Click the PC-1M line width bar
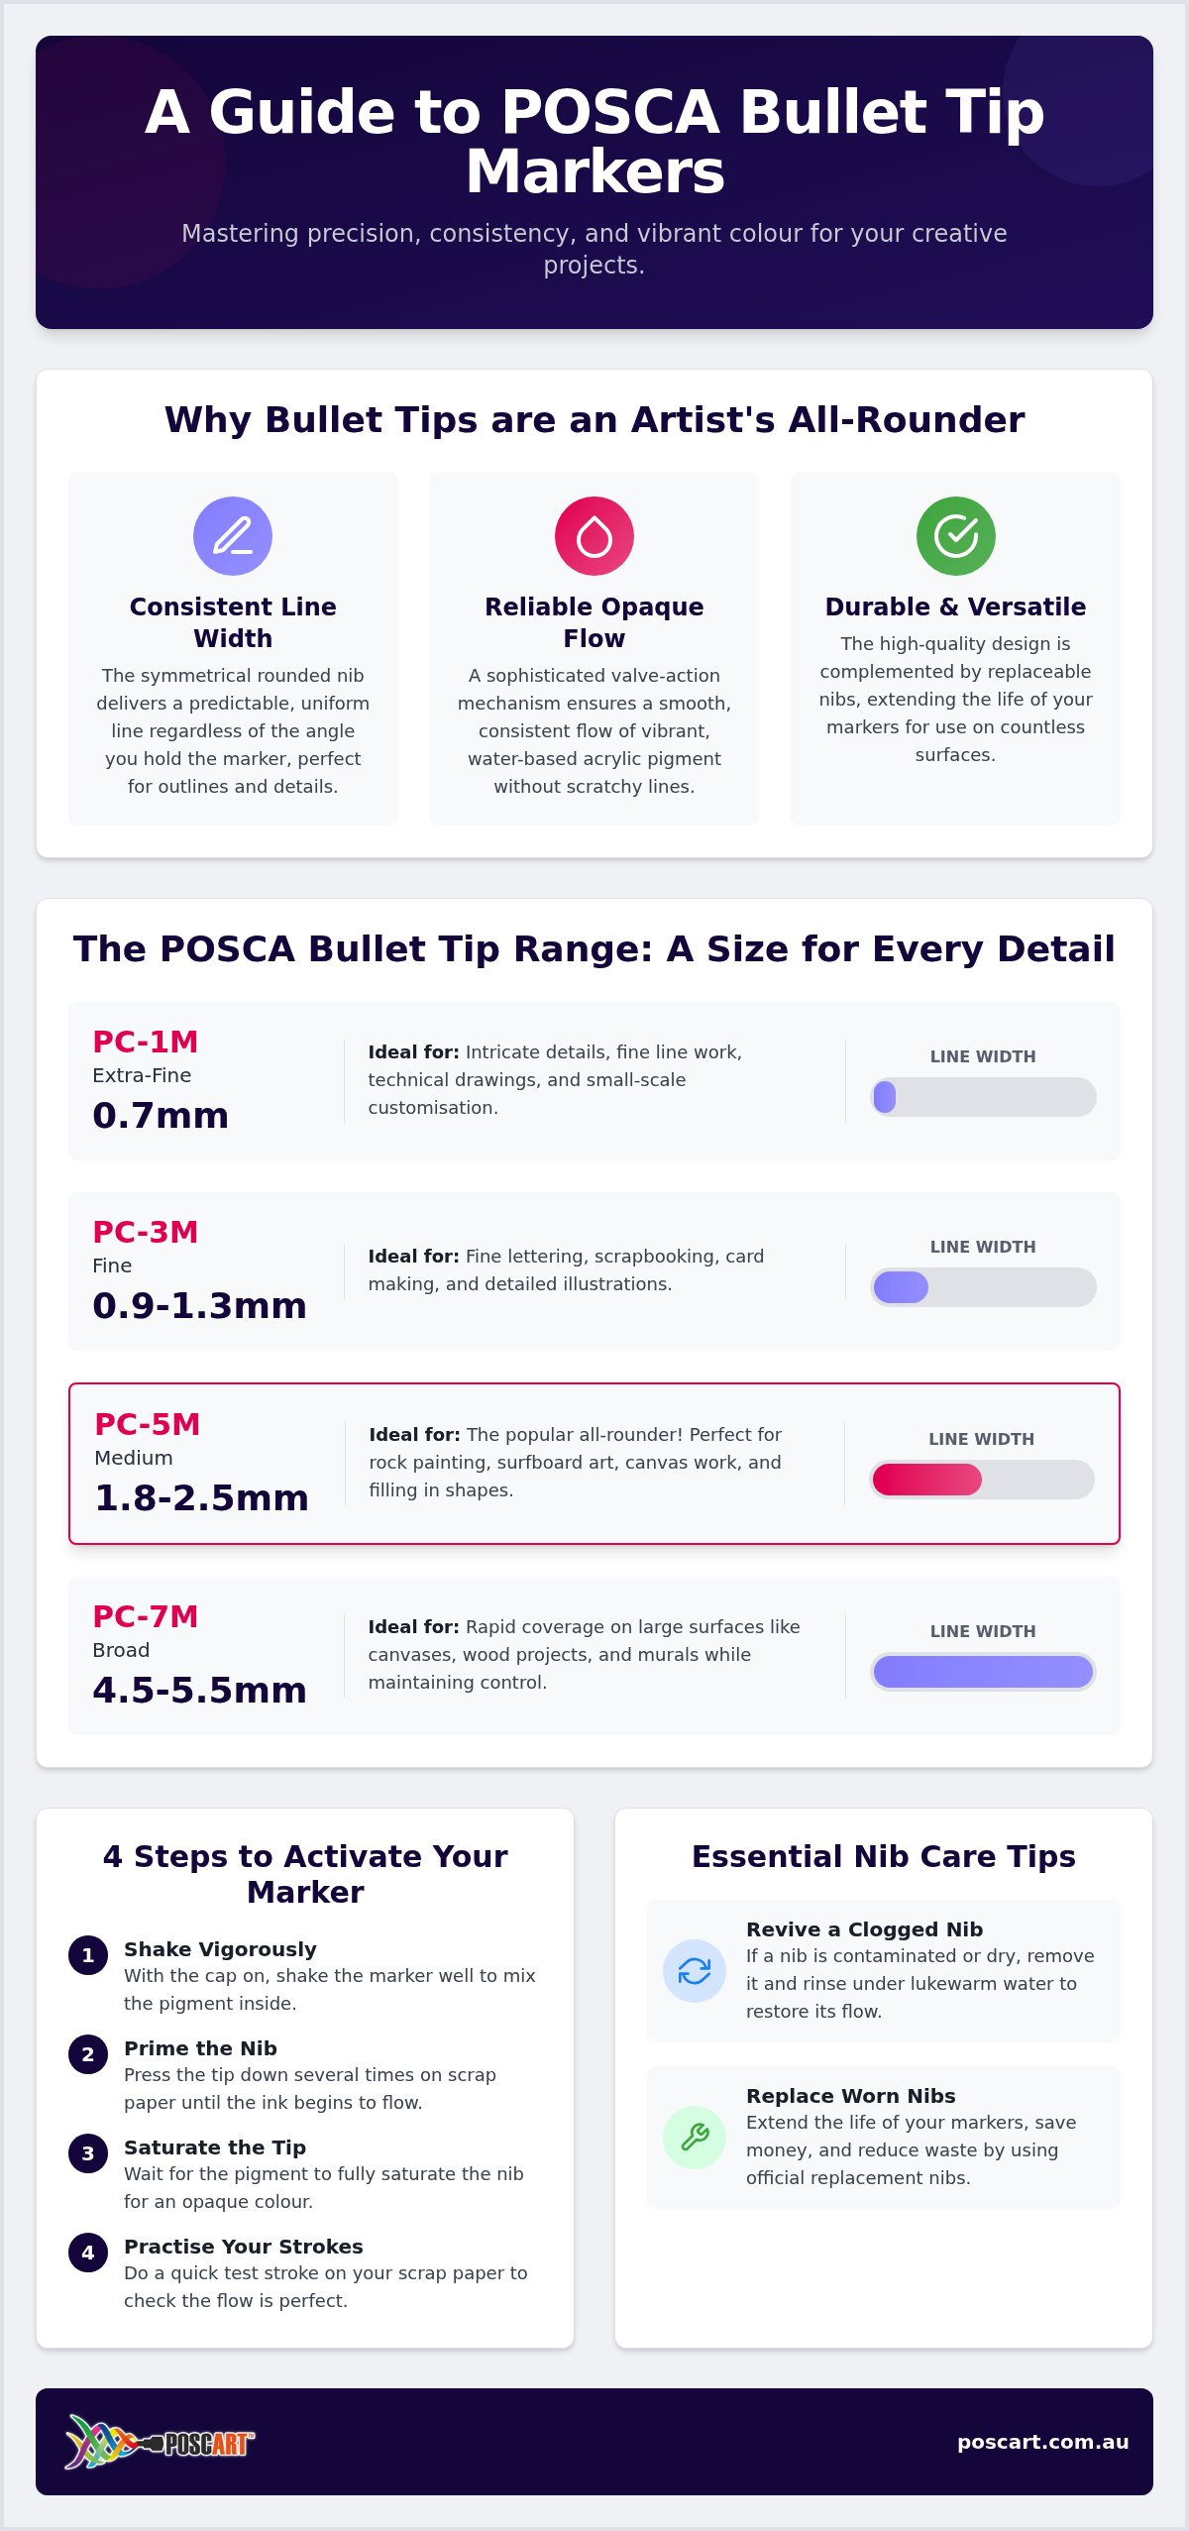Screen dimensions: 1189x2531 [983, 1097]
